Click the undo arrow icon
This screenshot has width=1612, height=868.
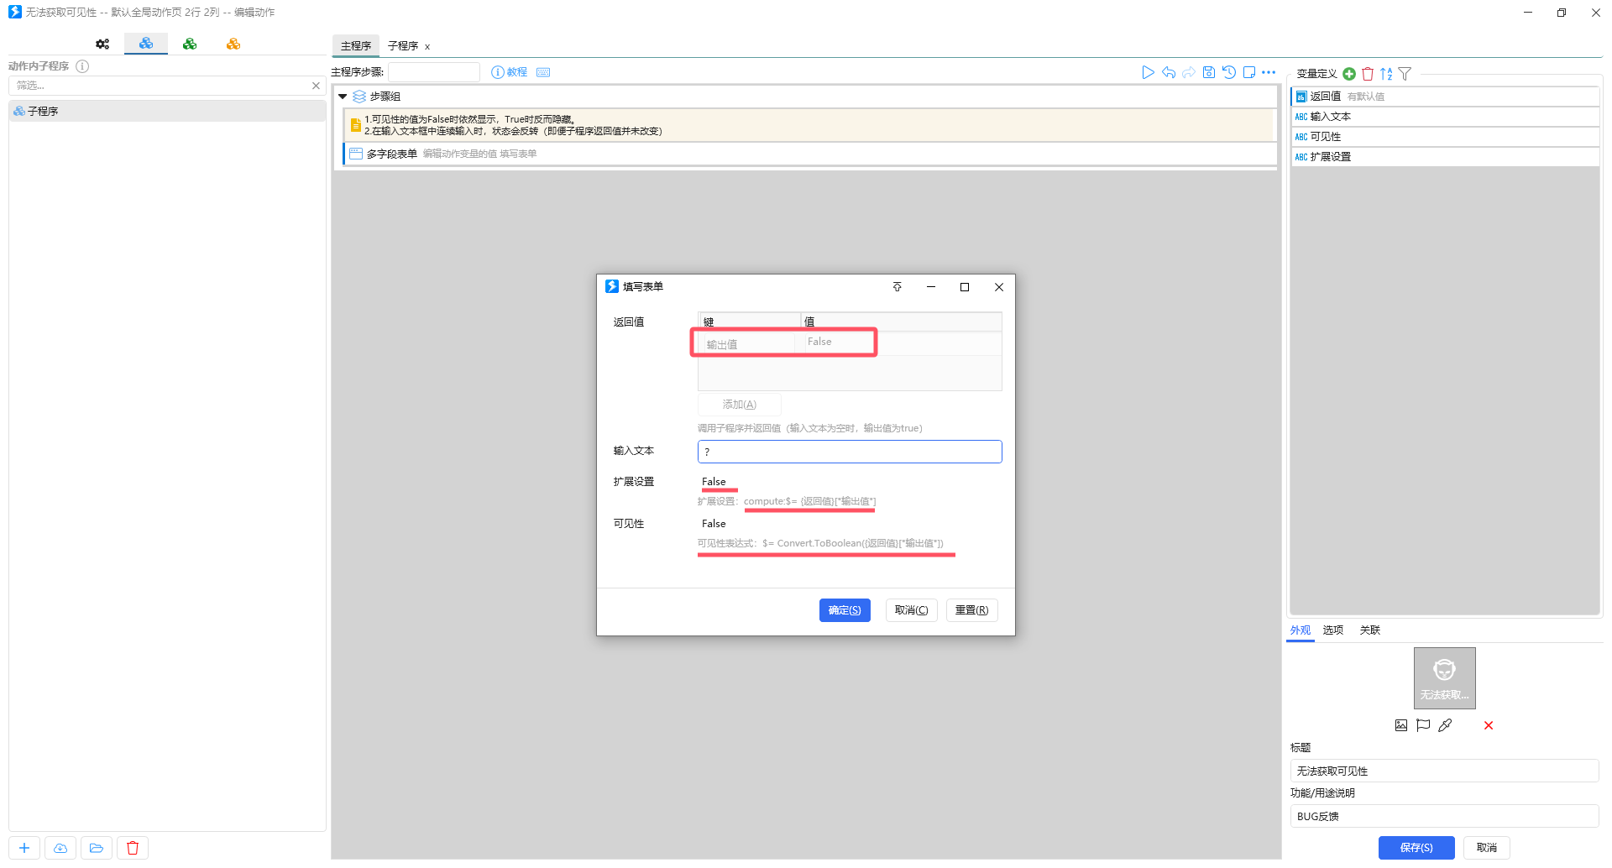[x=1168, y=73]
